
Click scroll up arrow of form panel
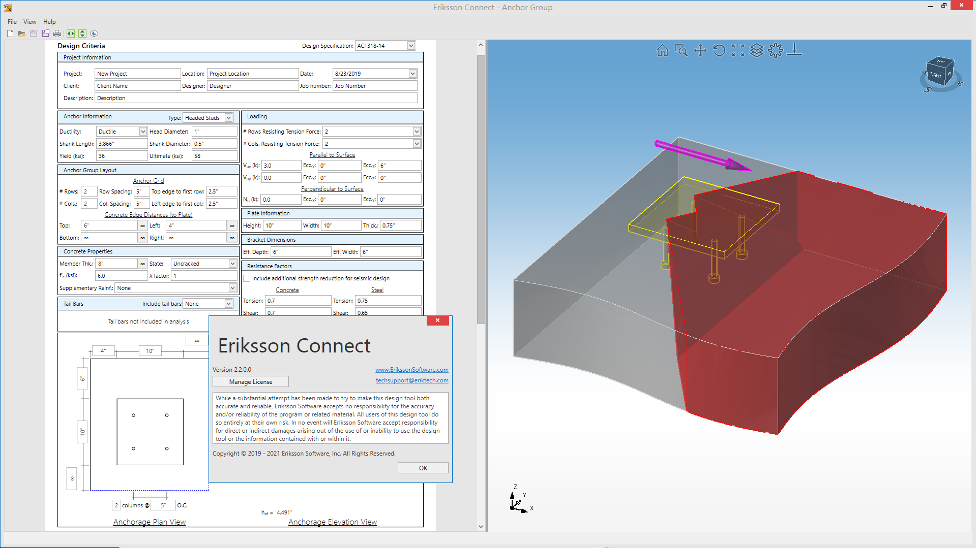[481, 45]
